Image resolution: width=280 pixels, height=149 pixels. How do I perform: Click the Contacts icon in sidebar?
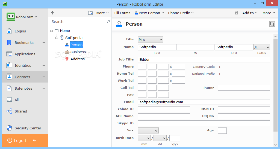[x=9, y=77]
